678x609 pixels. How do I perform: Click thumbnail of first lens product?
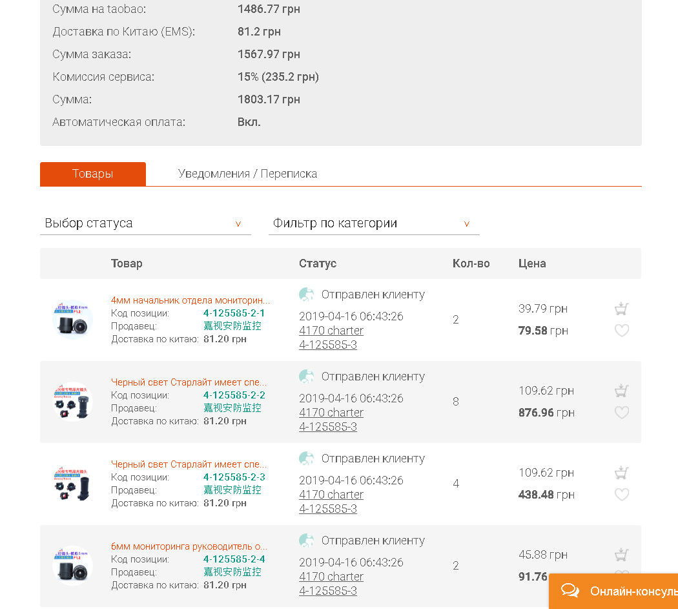[72, 319]
